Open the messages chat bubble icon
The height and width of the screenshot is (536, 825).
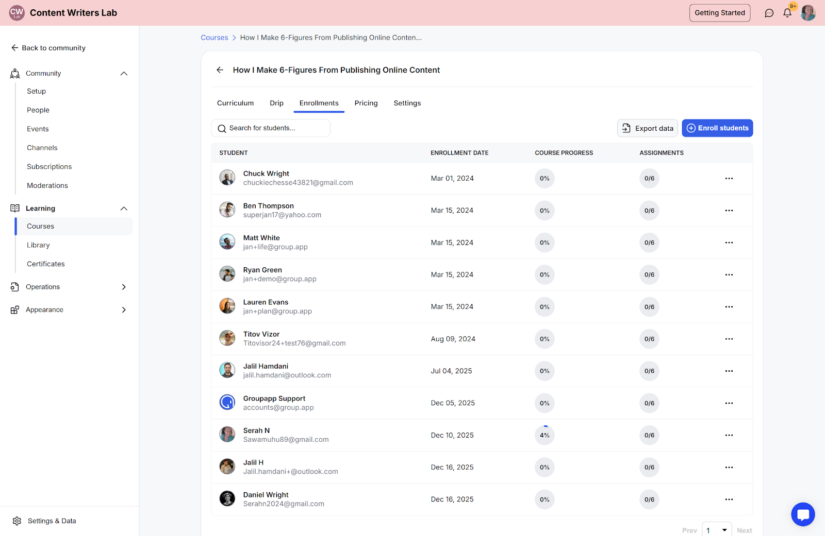(769, 13)
